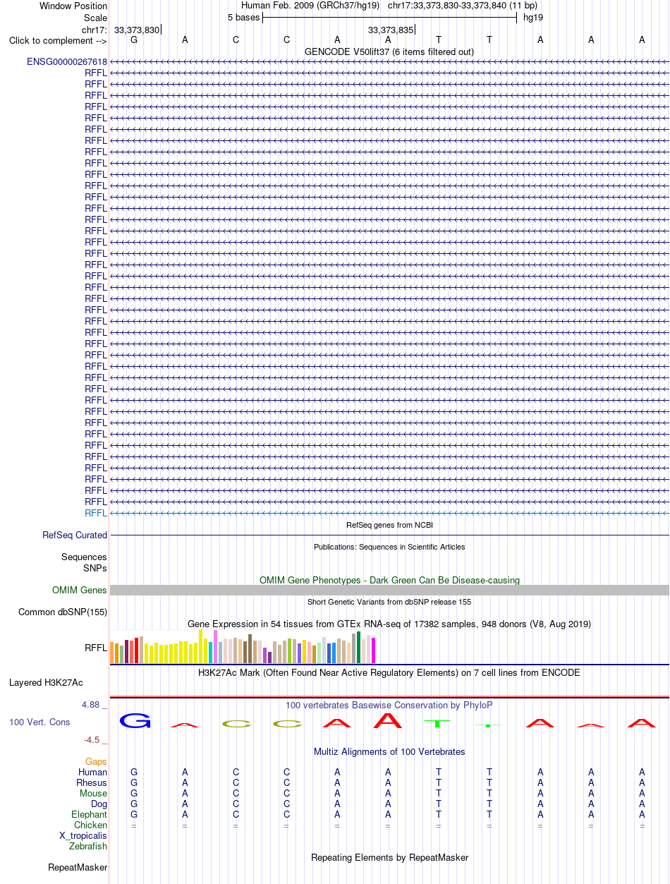The image size is (670, 884).
Task: Open GENCODE V50lift37 track title
Action: point(389,52)
